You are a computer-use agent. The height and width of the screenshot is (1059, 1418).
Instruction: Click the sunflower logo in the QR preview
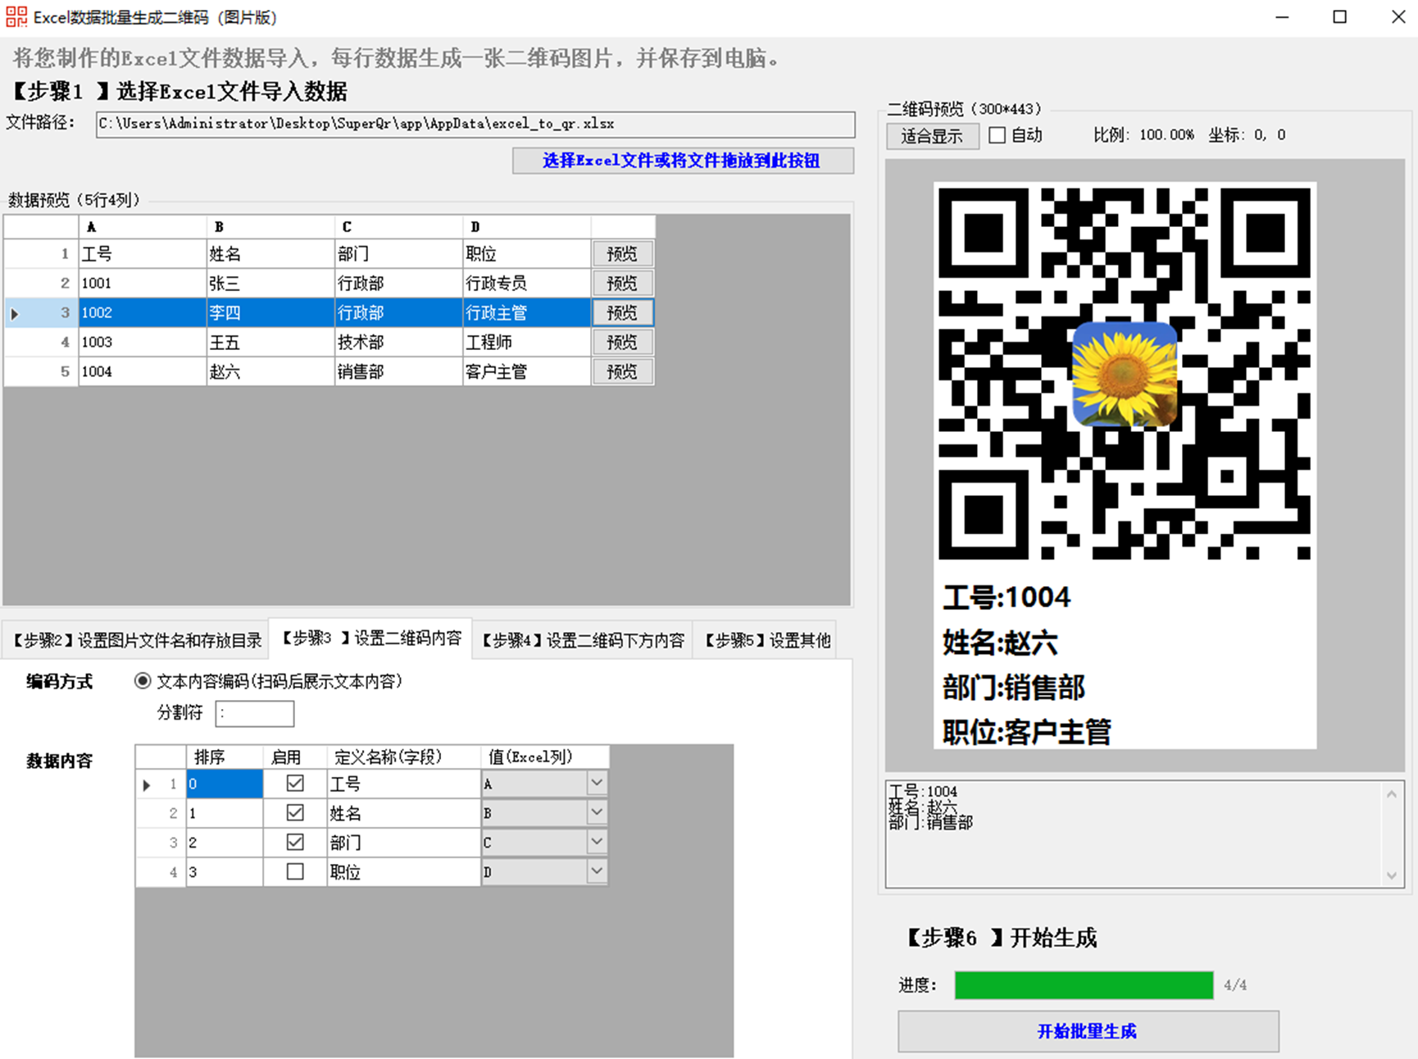1125,374
